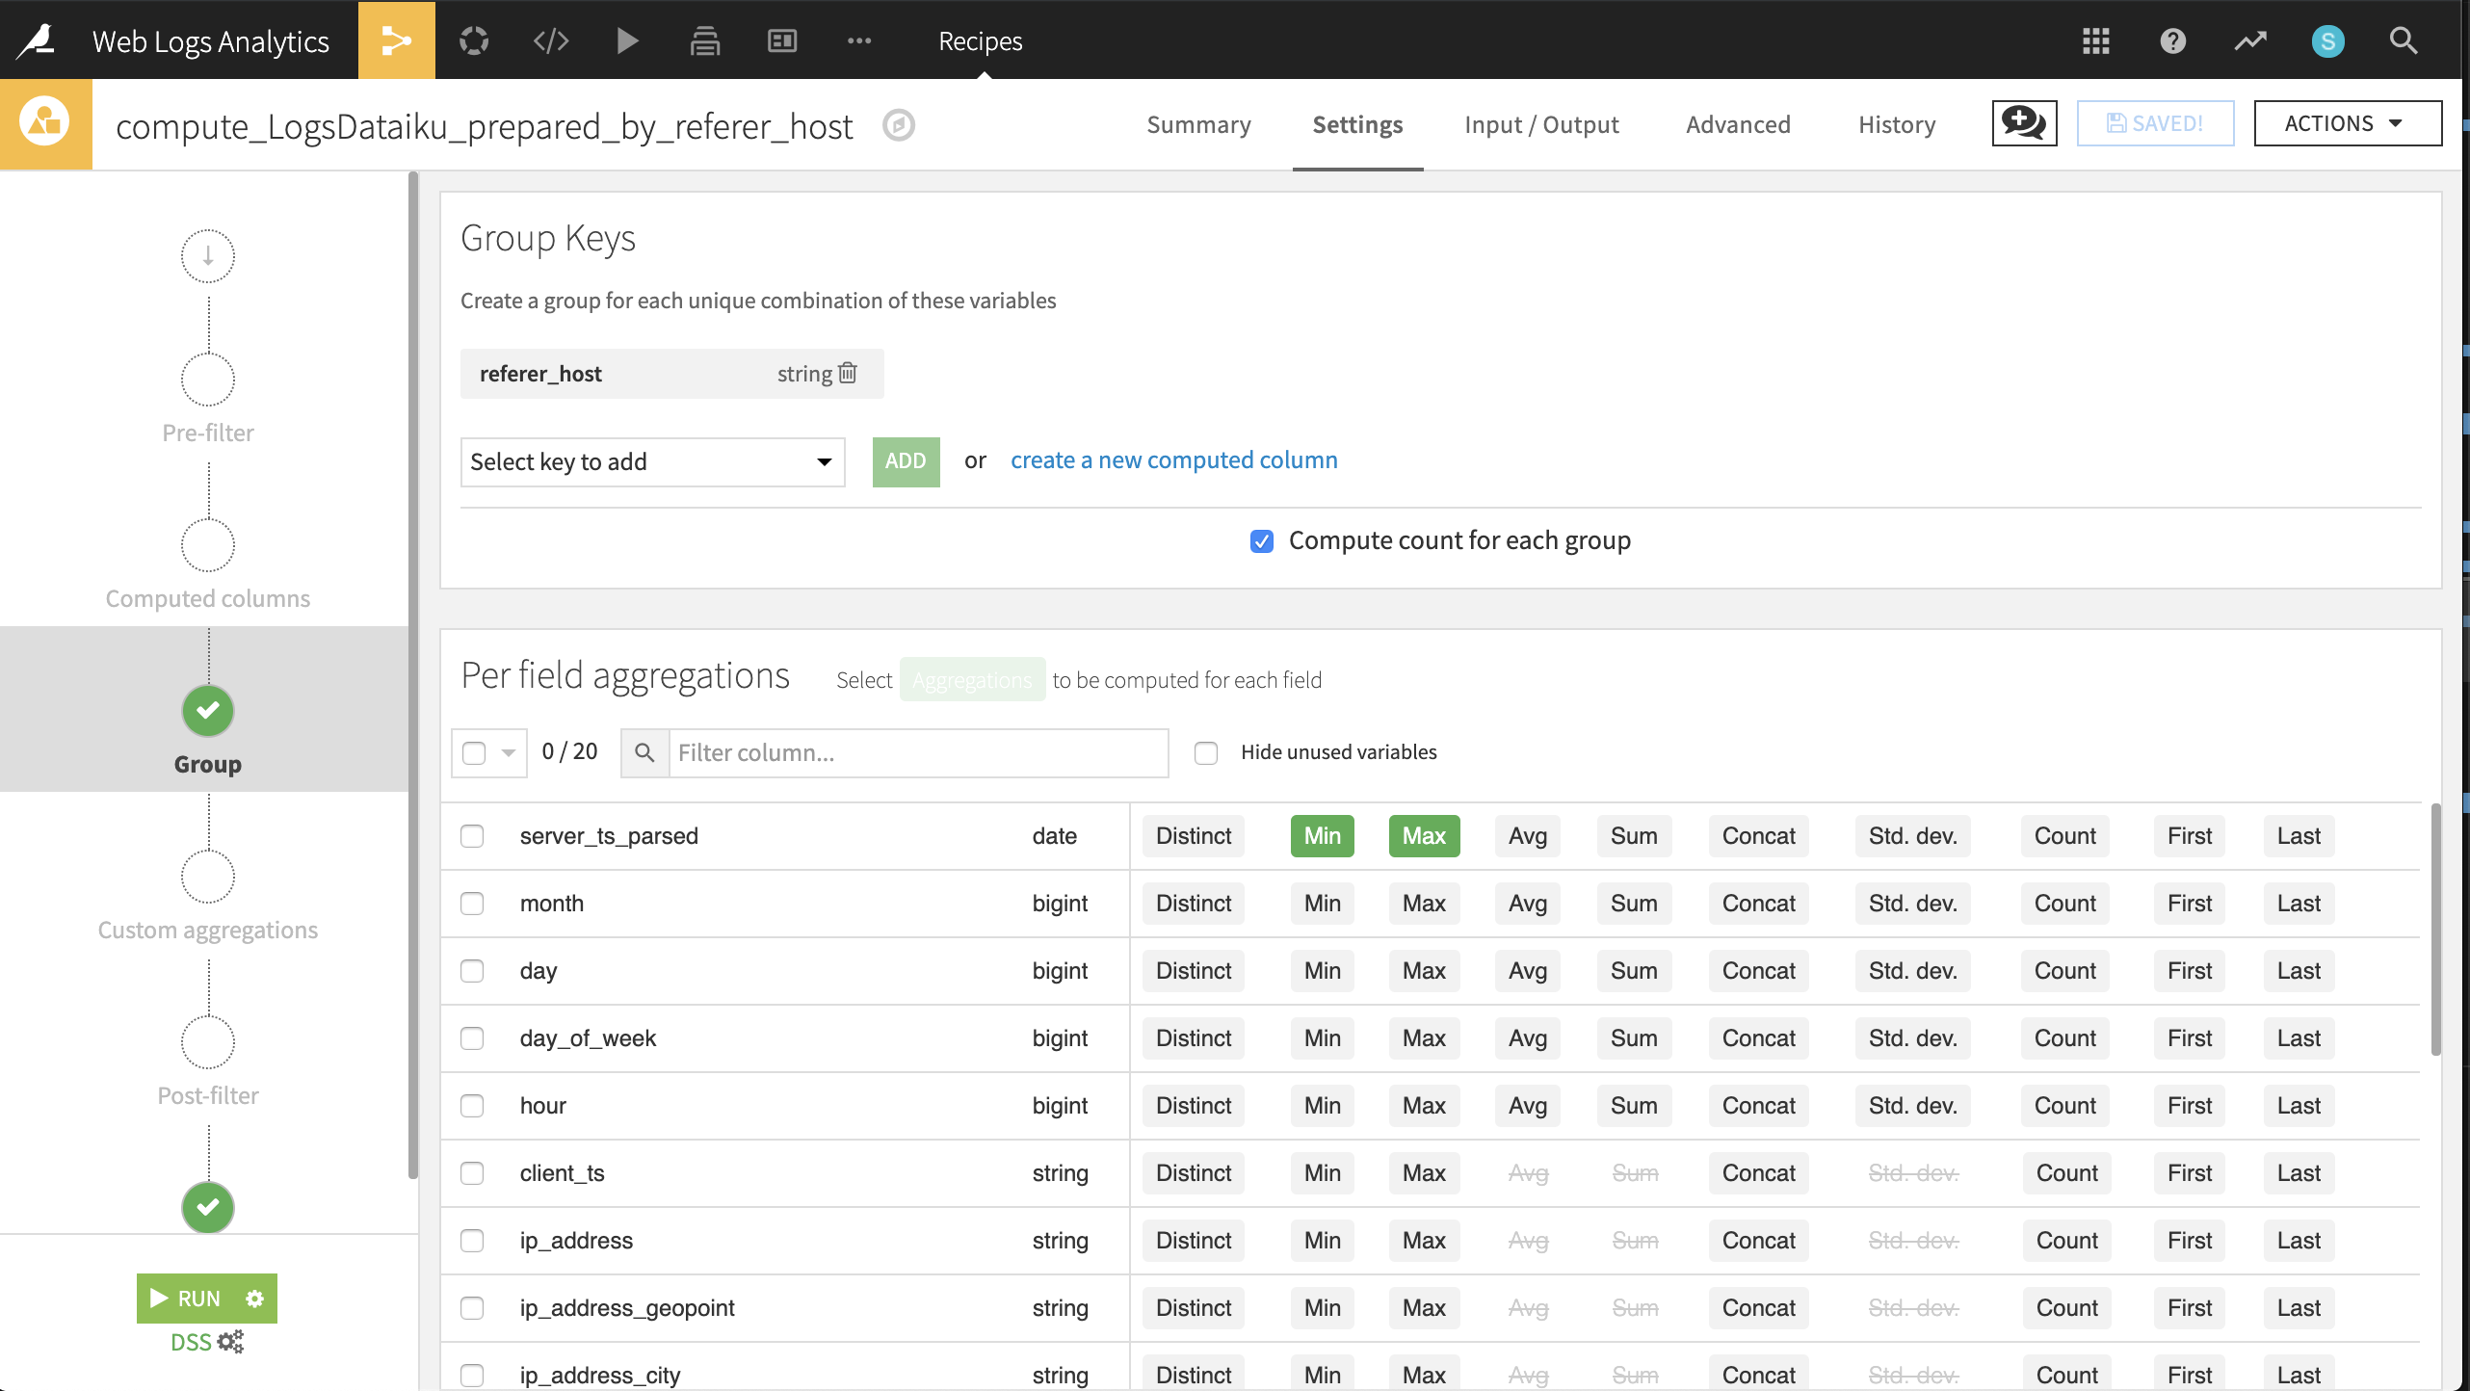Click the Flow icon in top navbar
Screen dimensions: 2470x1391
click(396, 40)
